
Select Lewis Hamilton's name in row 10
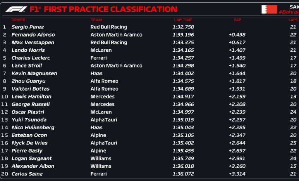point(31,96)
